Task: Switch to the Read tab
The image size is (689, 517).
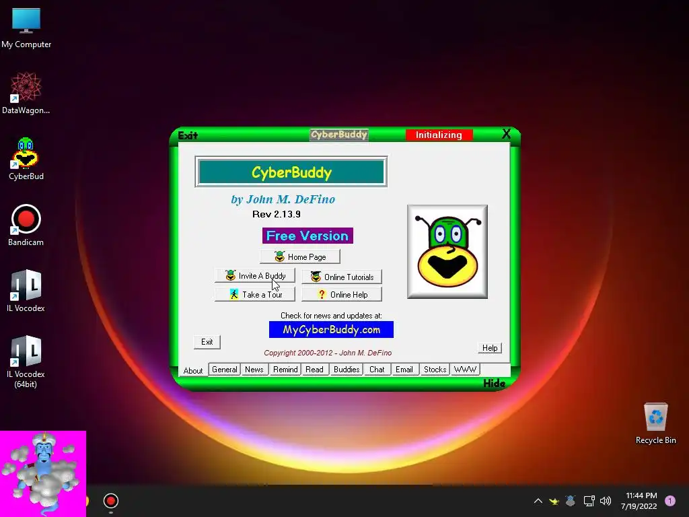Action: [315, 370]
